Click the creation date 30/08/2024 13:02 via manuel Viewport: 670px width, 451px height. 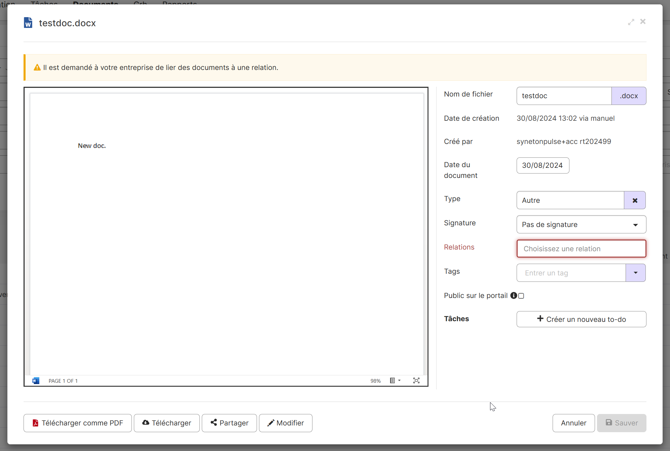[565, 118]
